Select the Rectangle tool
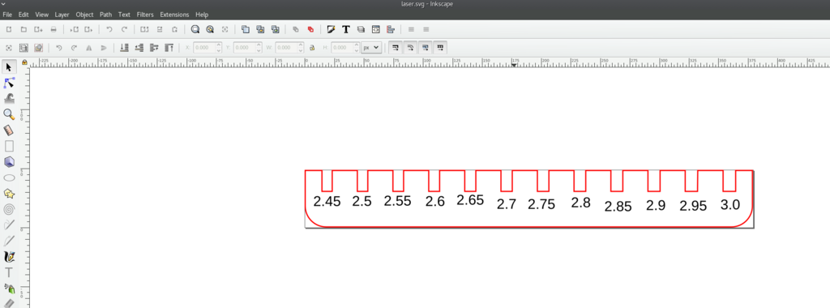Viewport: 830px width, 308px height. click(9, 146)
